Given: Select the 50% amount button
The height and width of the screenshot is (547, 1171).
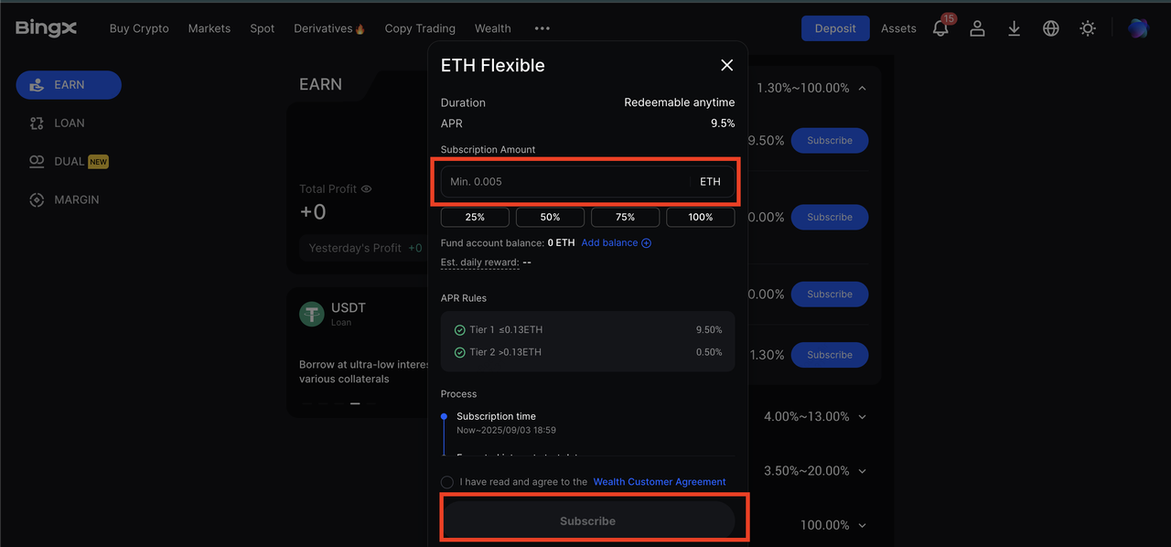Looking at the screenshot, I should tap(550, 217).
